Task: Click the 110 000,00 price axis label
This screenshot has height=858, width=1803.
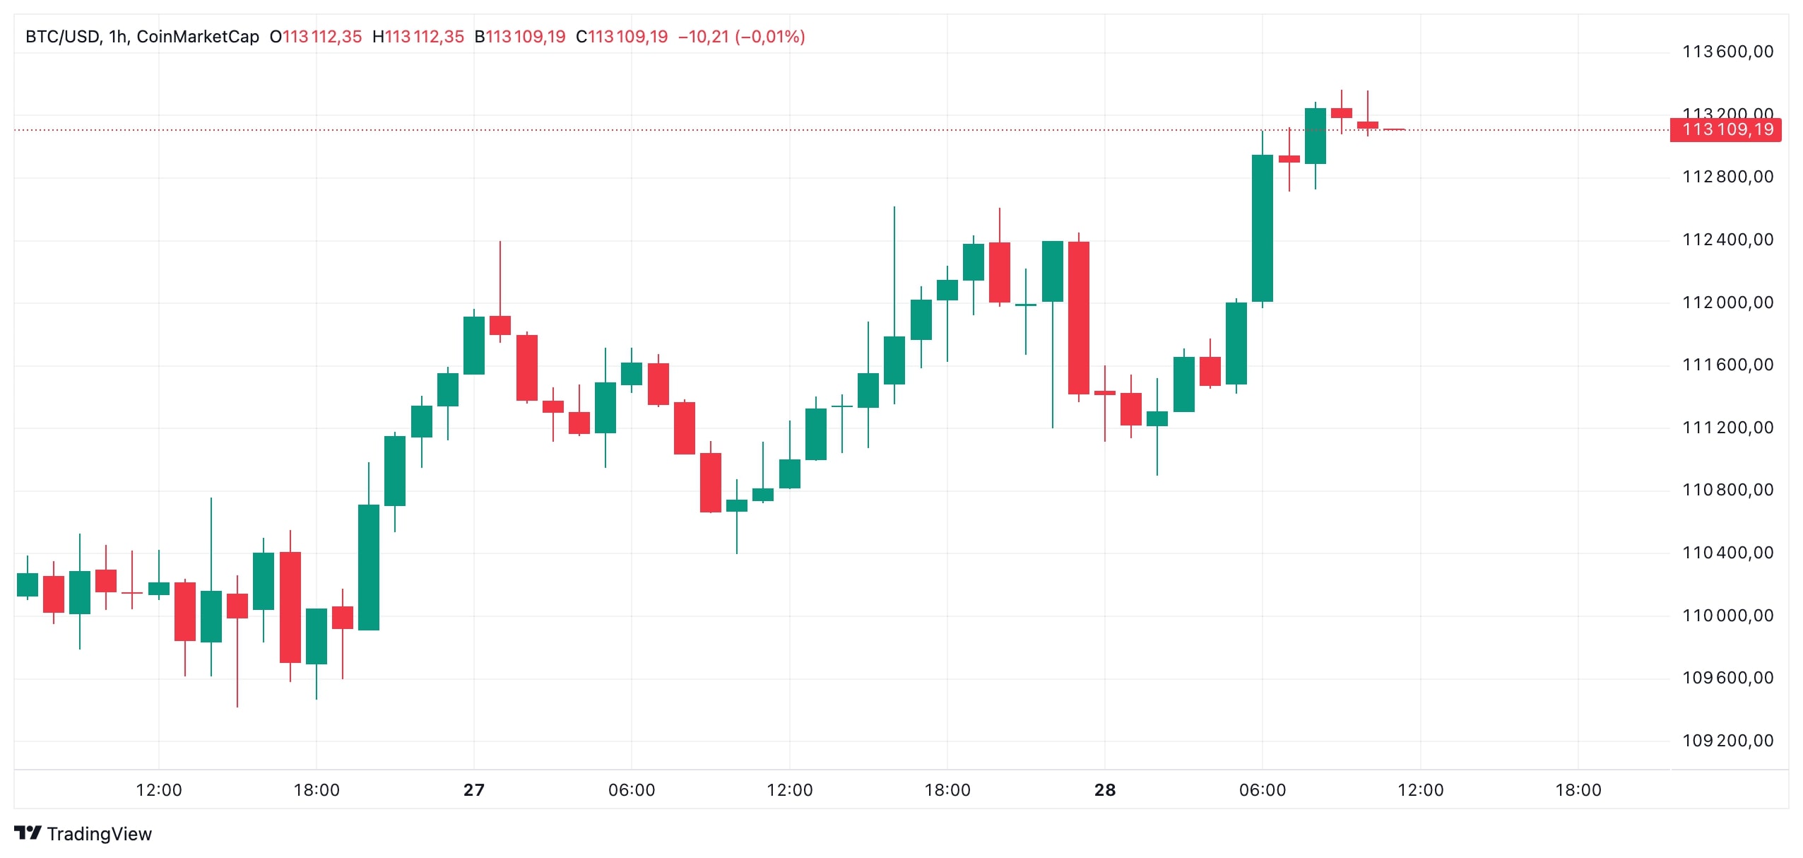Action: coord(1728,616)
